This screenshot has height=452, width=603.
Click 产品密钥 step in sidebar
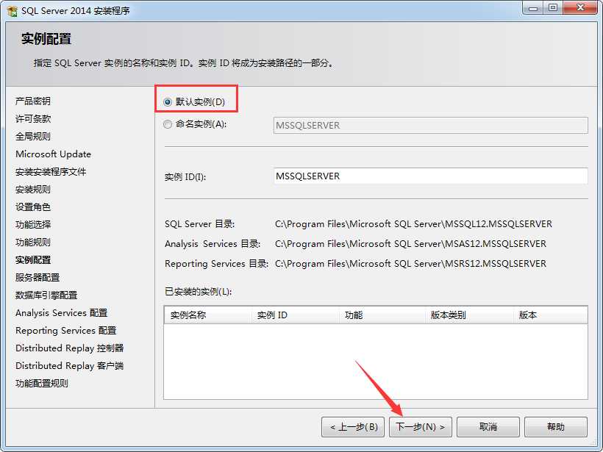(33, 101)
